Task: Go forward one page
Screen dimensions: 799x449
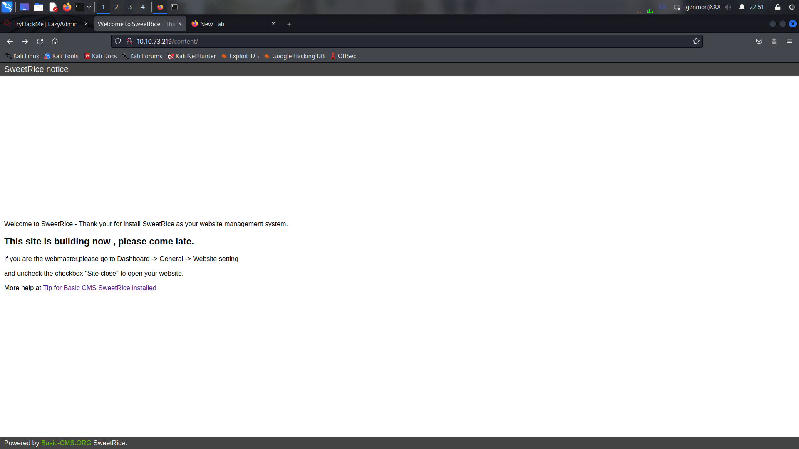Action: click(25, 41)
